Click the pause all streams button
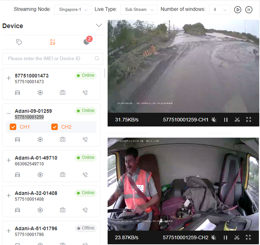This screenshot has height=245, width=260. pyautogui.click(x=249, y=10)
